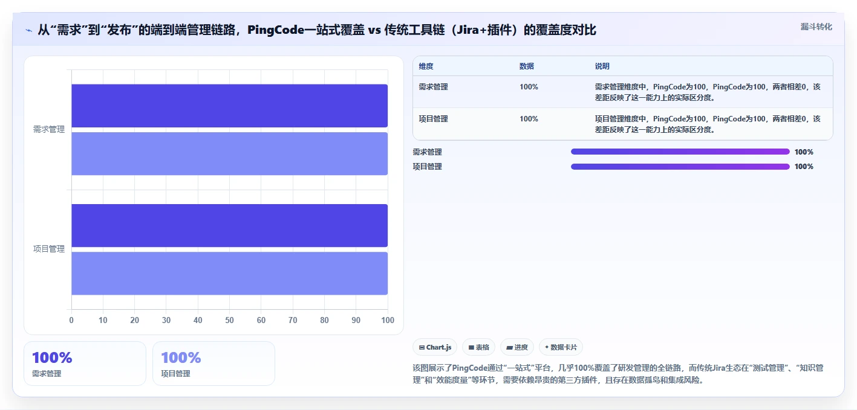Click the 项目管理 cell in the table

pos(434,119)
